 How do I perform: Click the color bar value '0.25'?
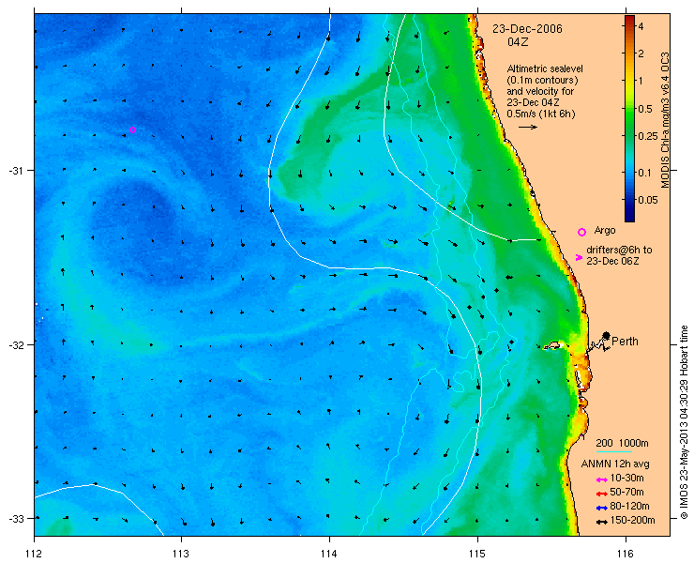coord(647,136)
